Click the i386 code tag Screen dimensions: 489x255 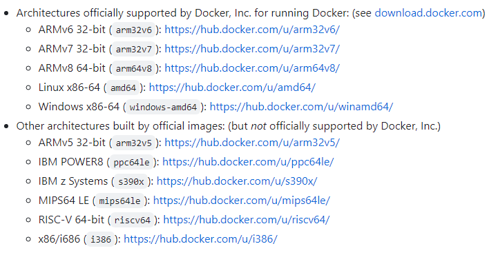(x=101, y=239)
